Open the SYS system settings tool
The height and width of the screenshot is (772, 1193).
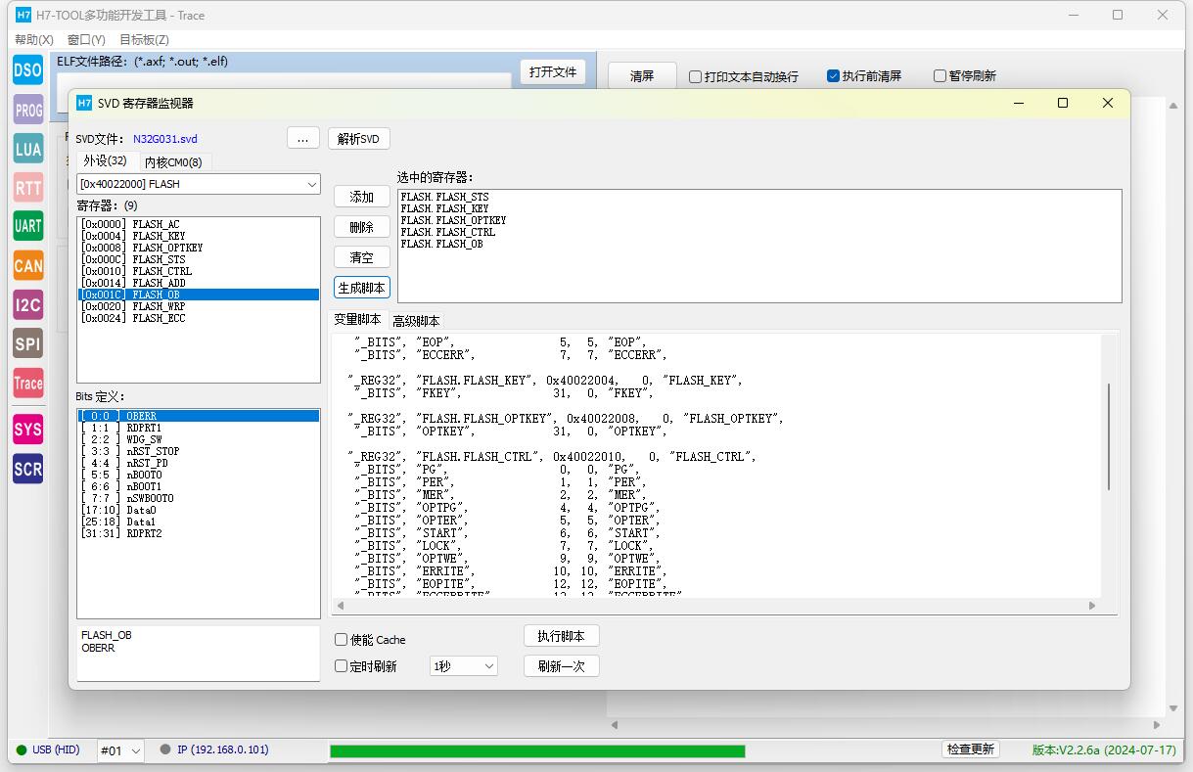[28, 430]
